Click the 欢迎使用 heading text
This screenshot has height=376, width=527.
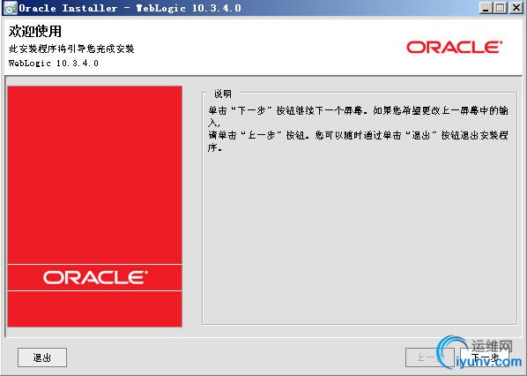point(35,31)
